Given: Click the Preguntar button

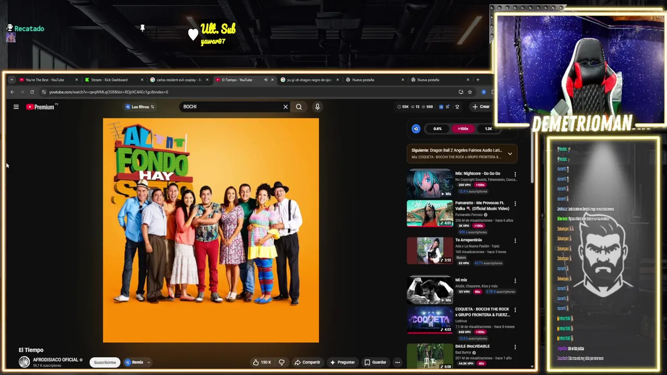Looking at the screenshot, I should point(342,362).
